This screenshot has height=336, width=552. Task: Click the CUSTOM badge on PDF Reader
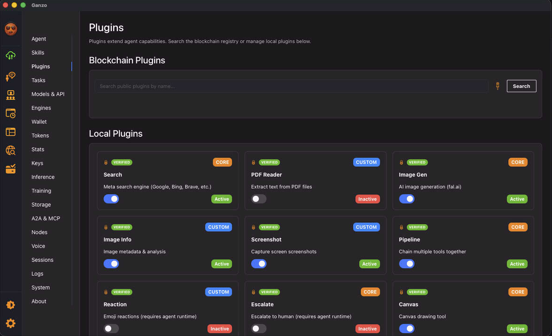coord(366,162)
